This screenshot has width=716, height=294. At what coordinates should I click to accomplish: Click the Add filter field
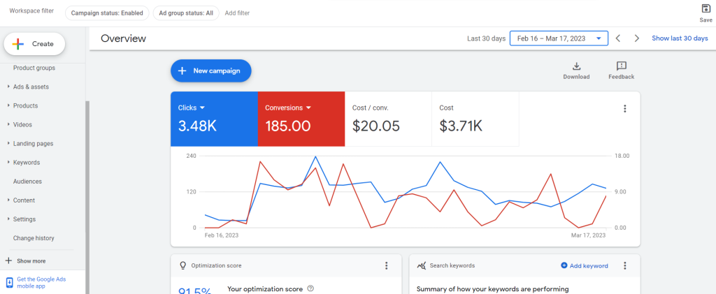point(237,13)
